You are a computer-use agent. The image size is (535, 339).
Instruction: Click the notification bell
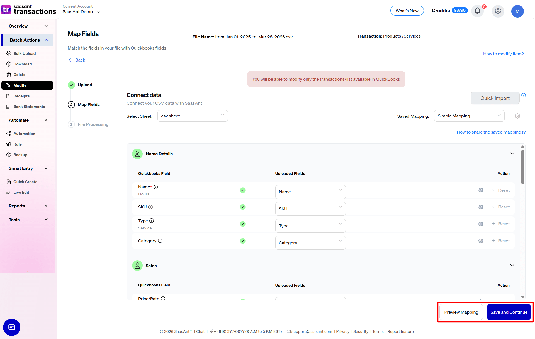coord(477,11)
